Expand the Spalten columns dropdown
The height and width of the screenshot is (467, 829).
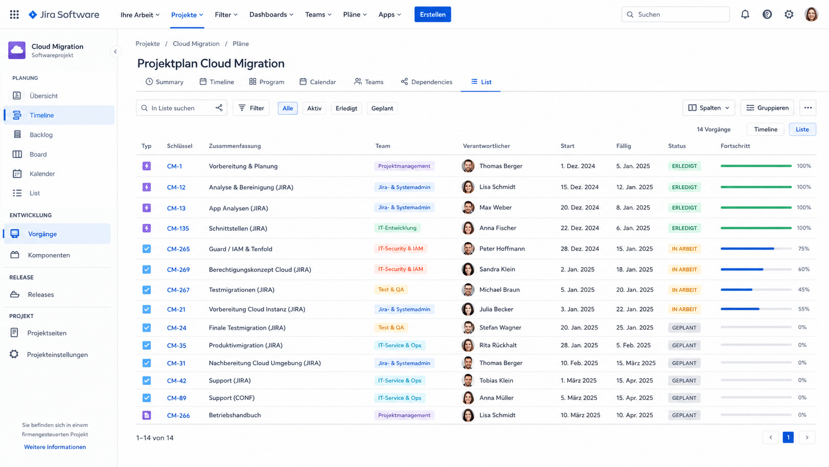[709, 108]
